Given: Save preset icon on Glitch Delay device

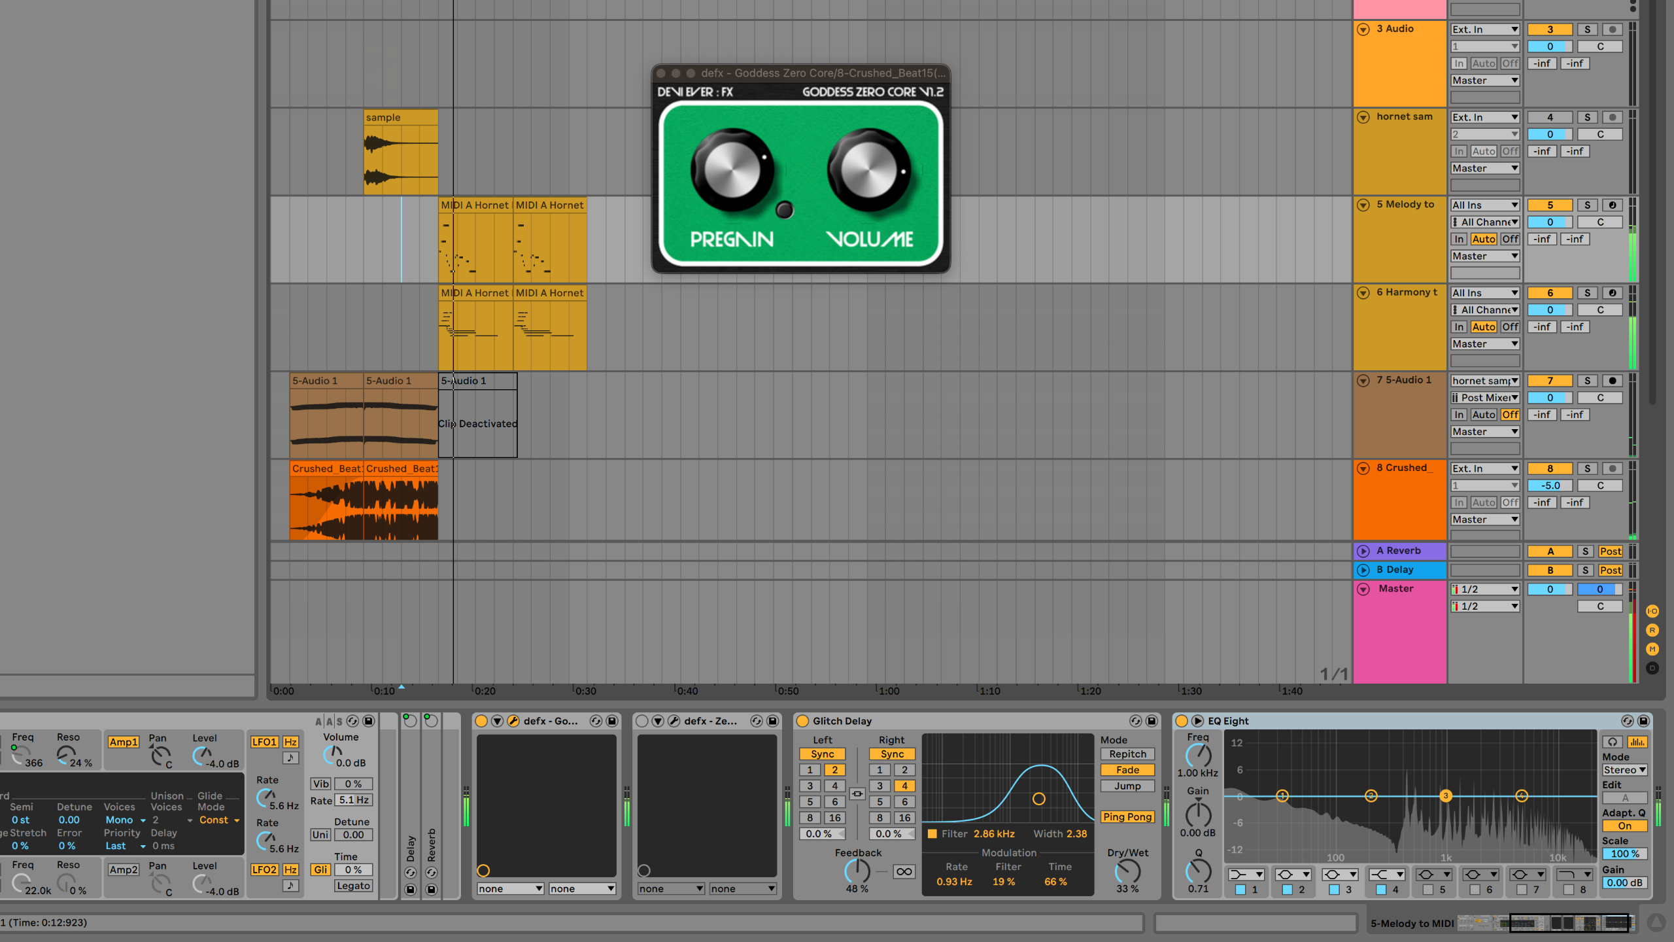Looking at the screenshot, I should point(1152,721).
